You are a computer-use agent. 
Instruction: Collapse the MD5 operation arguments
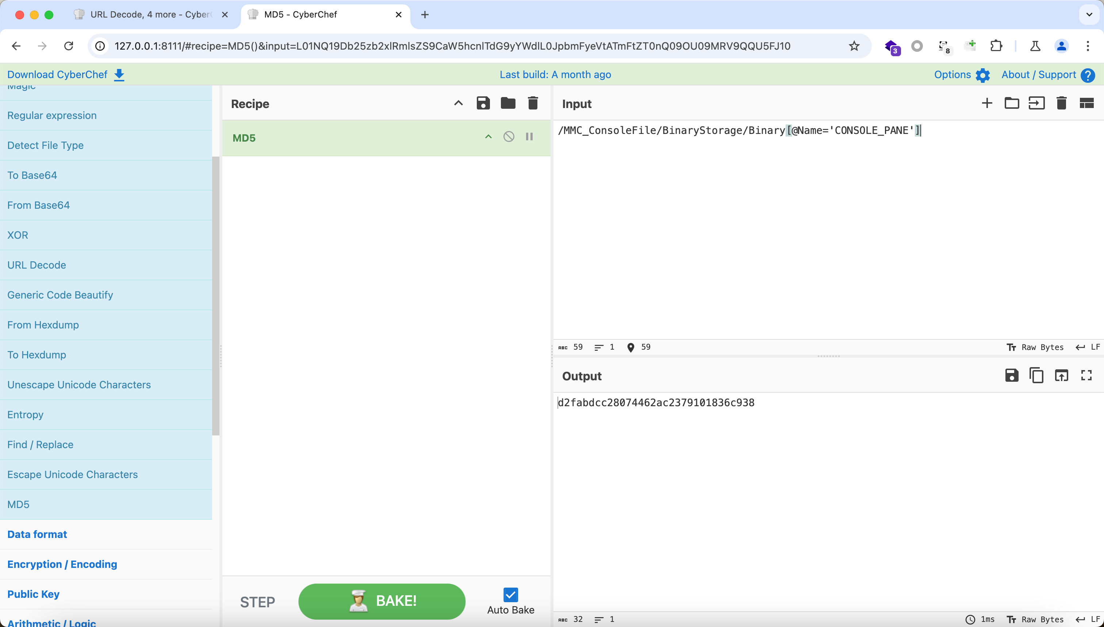point(488,137)
